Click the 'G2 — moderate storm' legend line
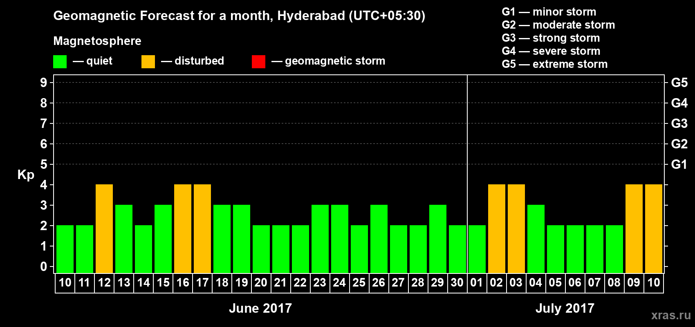Viewport: 695px width, 327px height. pyautogui.click(x=558, y=25)
